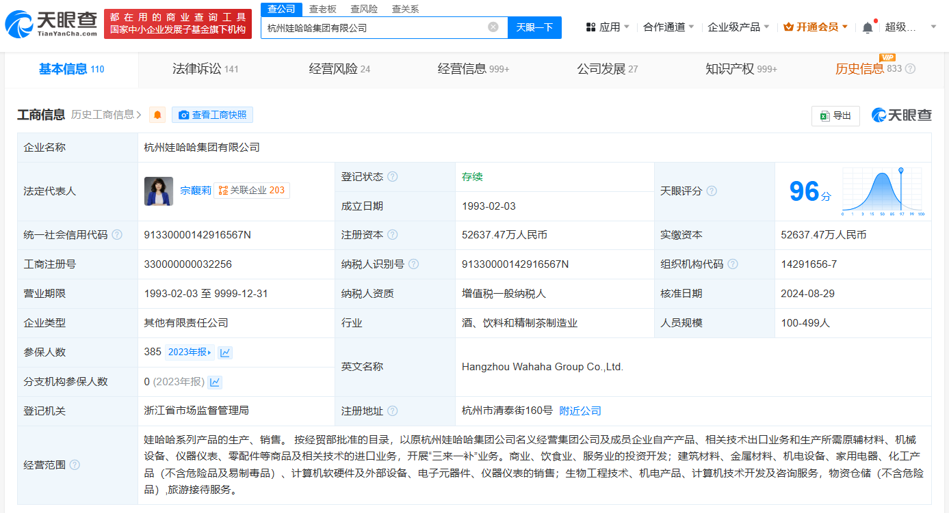
Task: Select the 查老板 search tab
Action: [322, 9]
